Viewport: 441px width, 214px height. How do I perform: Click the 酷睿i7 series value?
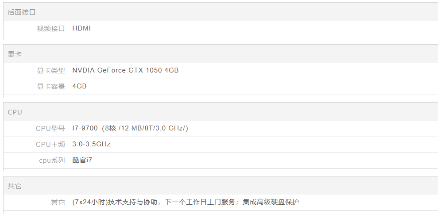[x=82, y=160]
